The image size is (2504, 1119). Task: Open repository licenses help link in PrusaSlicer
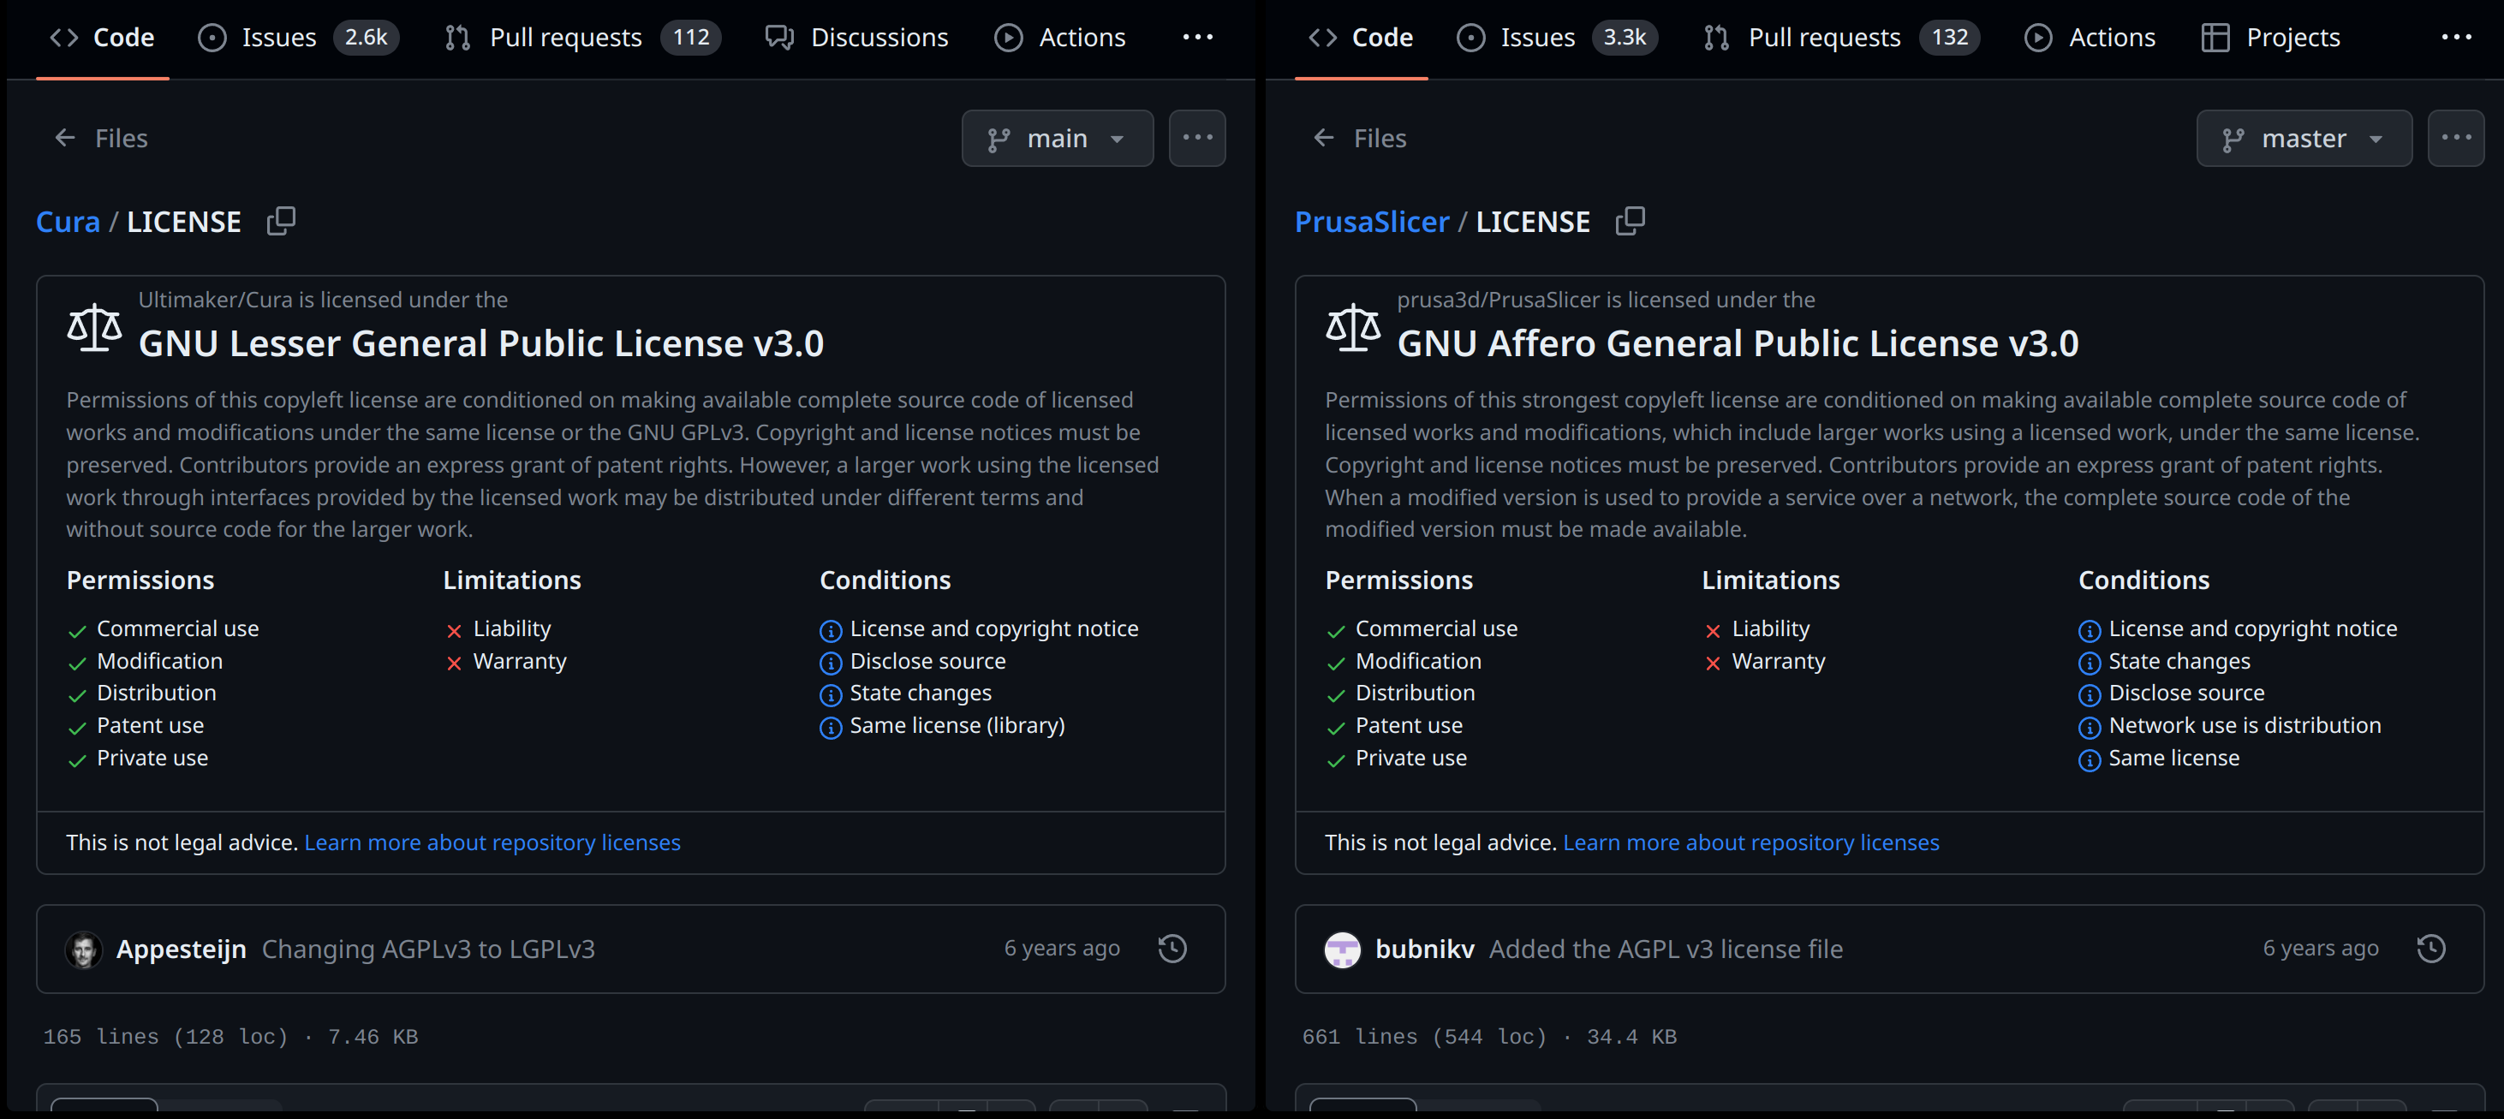(x=1750, y=842)
